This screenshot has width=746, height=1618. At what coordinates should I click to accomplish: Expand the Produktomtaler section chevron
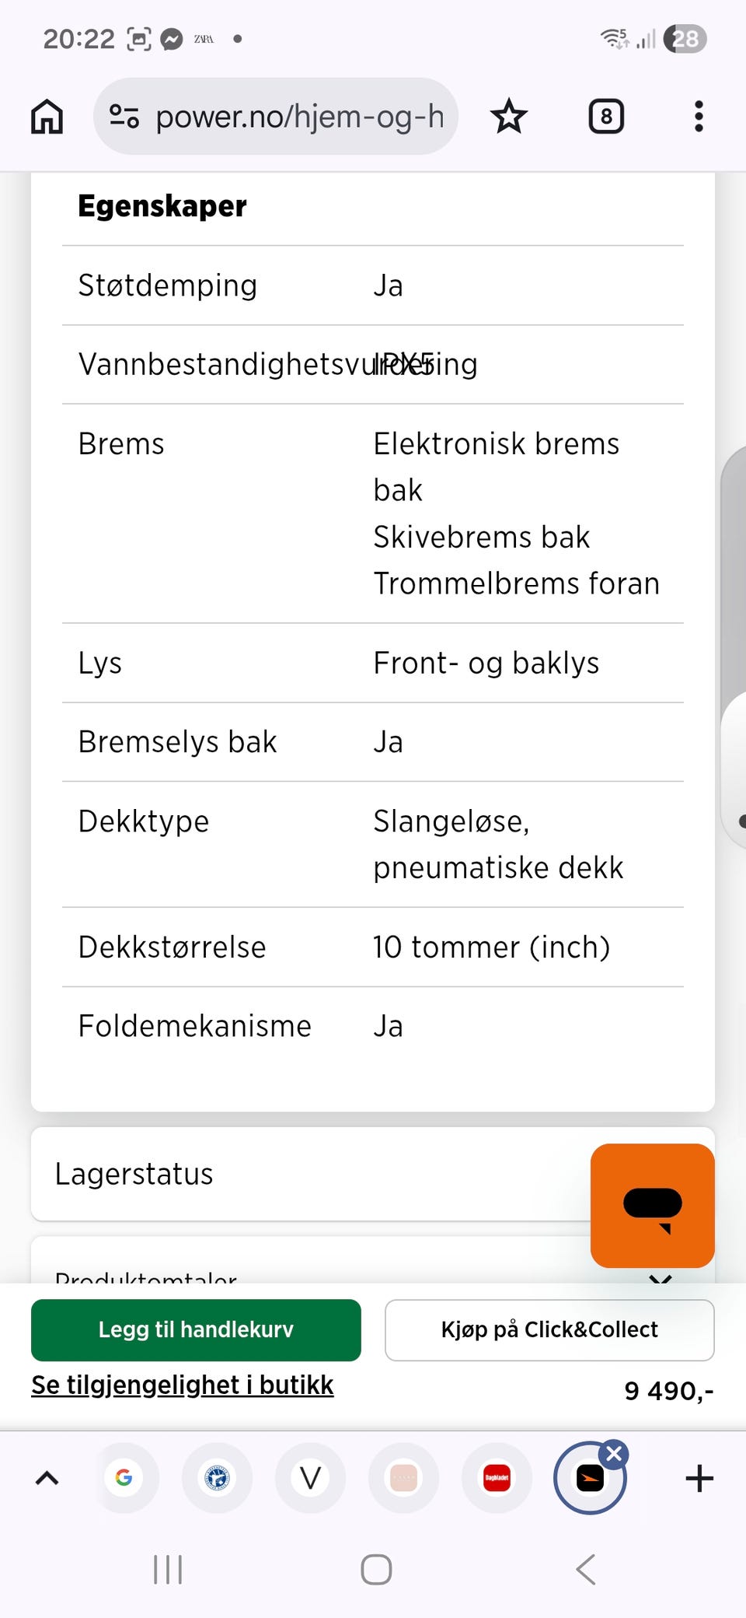(660, 1276)
